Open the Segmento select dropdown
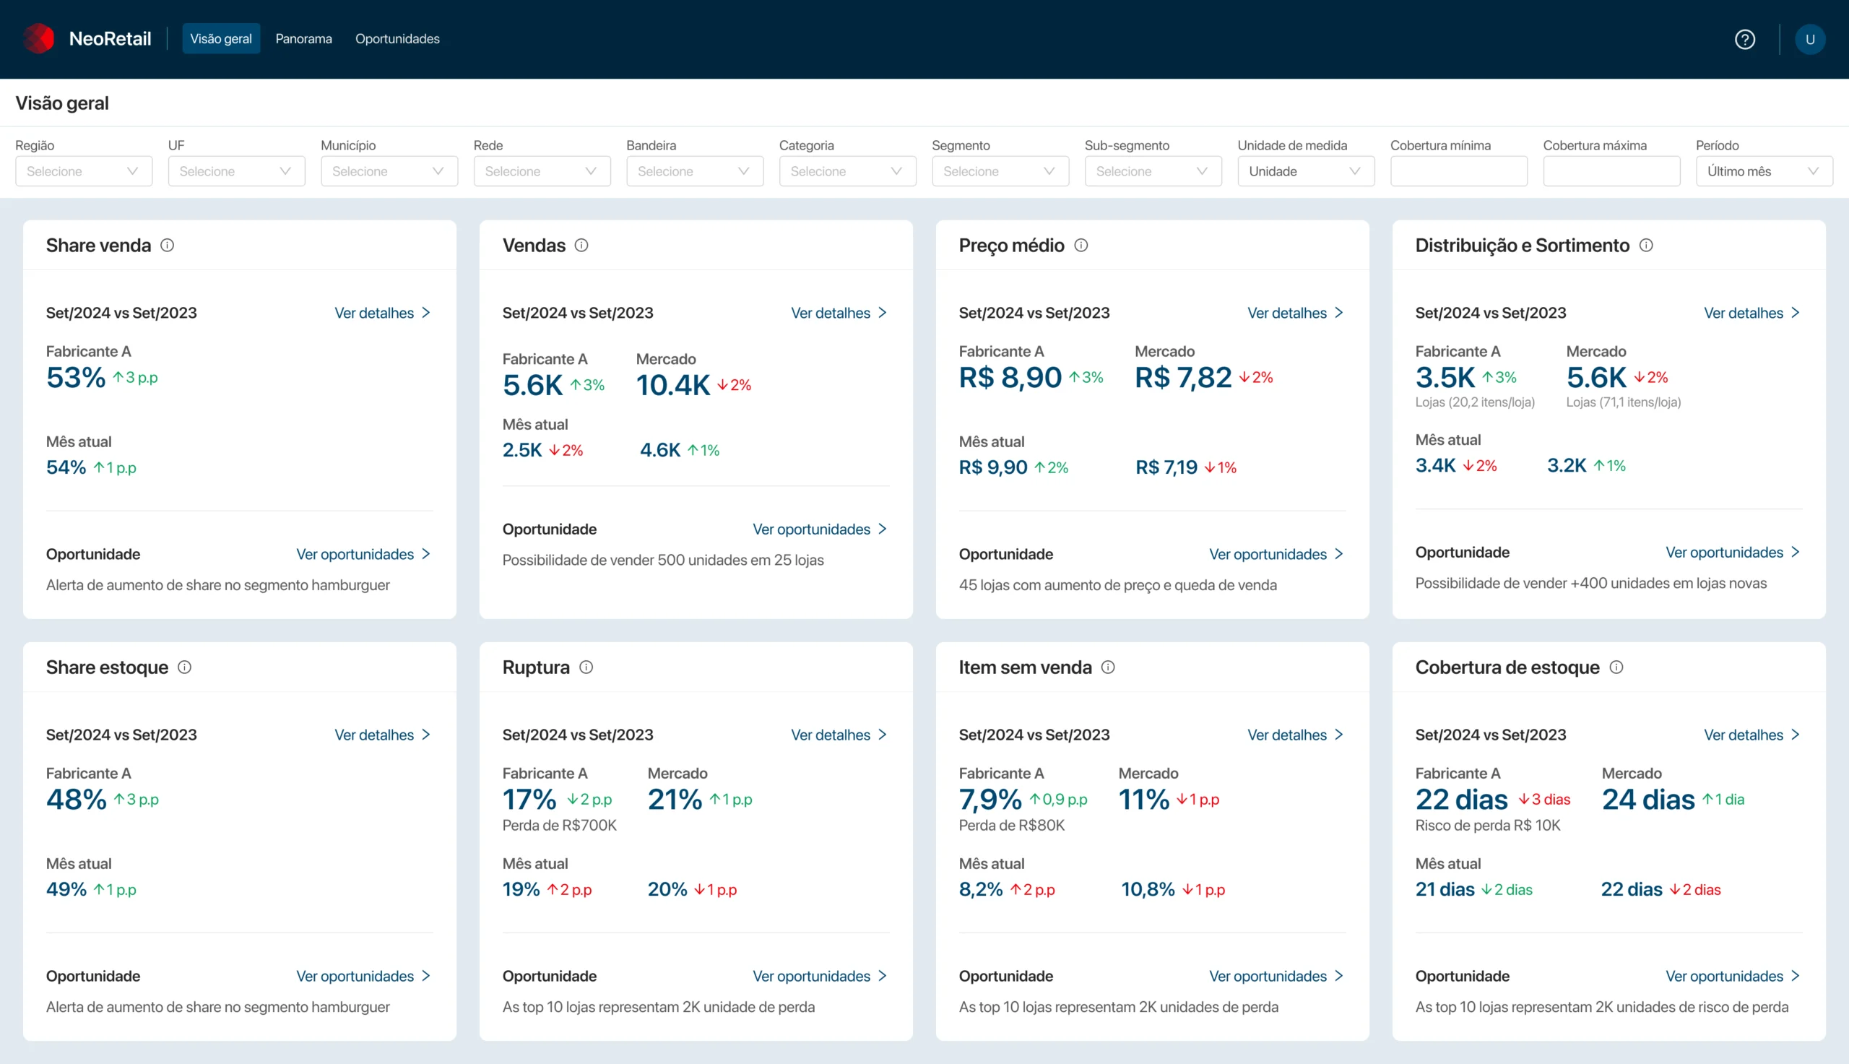This screenshot has height=1064, width=1849. (x=1000, y=171)
